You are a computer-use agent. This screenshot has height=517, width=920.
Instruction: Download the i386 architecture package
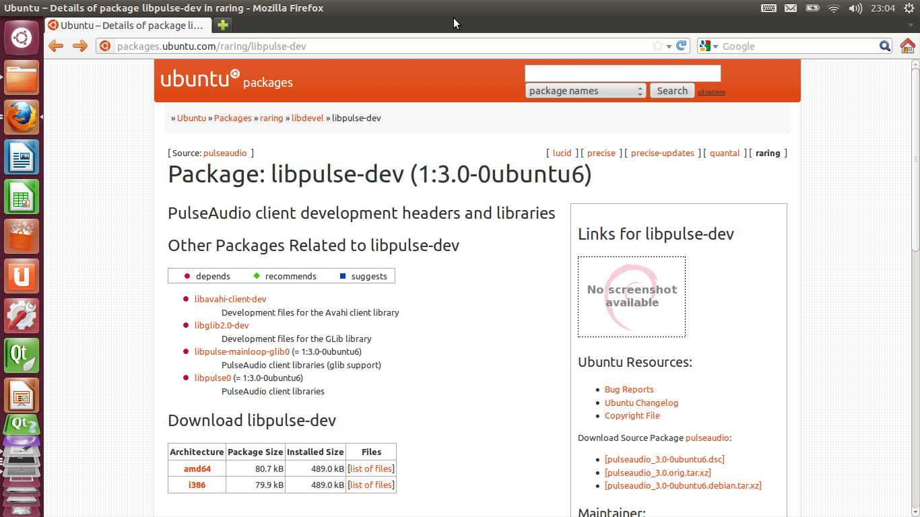(x=197, y=485)
